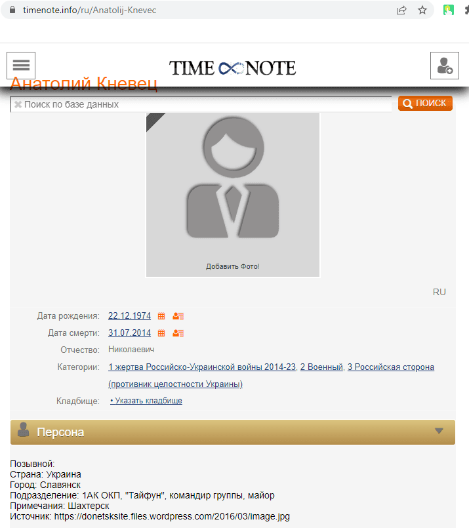The width and height of the screenshot is (469, 528).
Task: Click the orange ПОИСК button
Action: [x=425, y=104]
